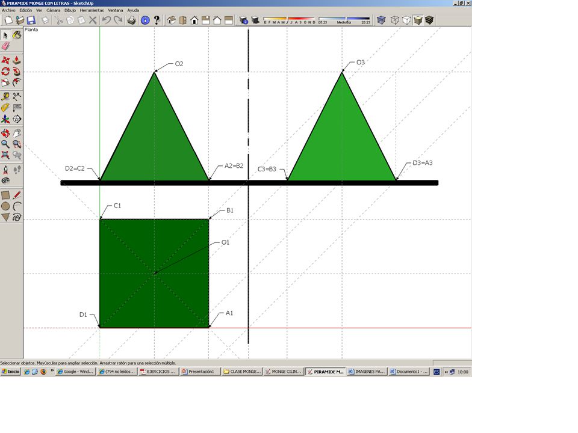
Task: Pick the Dimension tool
Action: (17, 96)
